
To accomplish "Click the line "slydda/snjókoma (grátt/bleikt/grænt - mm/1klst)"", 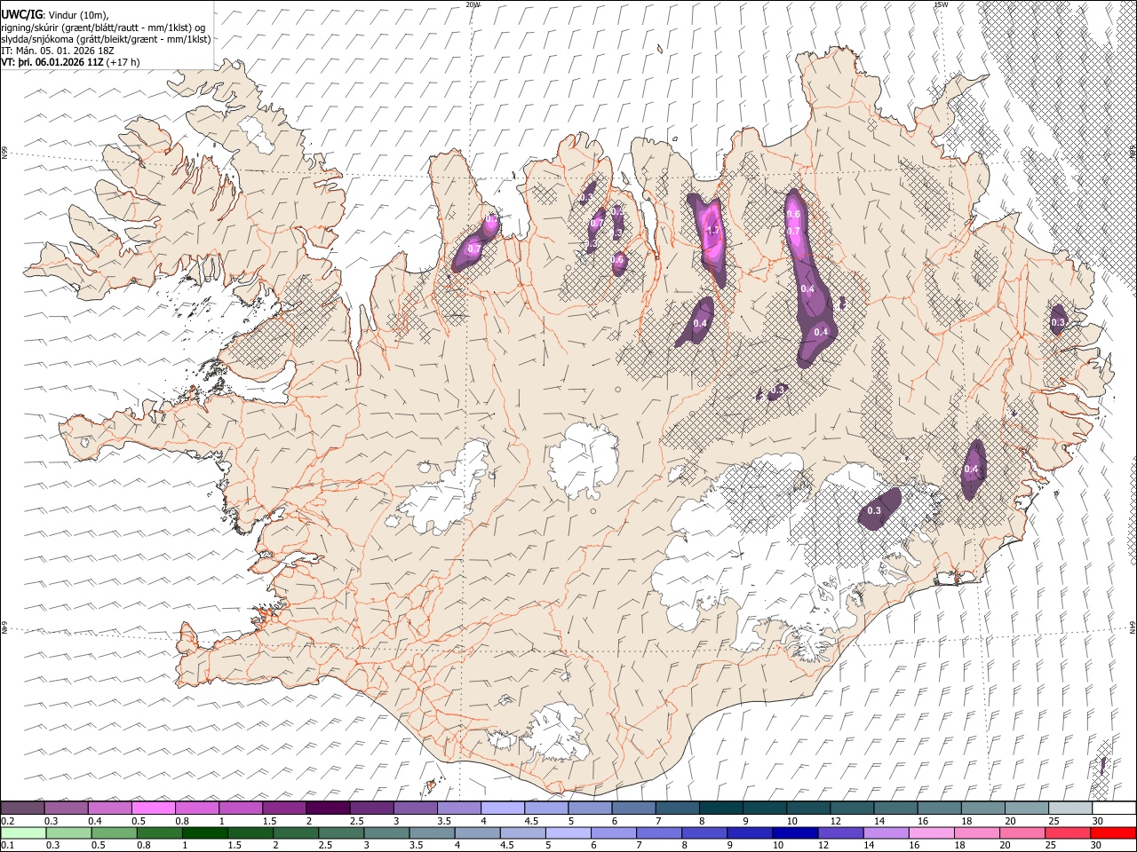I will 106,39.
